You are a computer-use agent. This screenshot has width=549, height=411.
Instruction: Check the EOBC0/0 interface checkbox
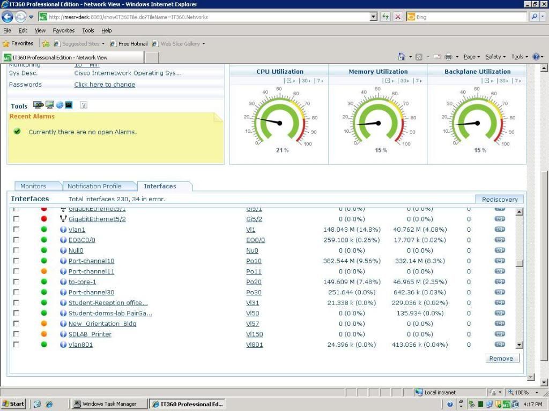point(16,240)
